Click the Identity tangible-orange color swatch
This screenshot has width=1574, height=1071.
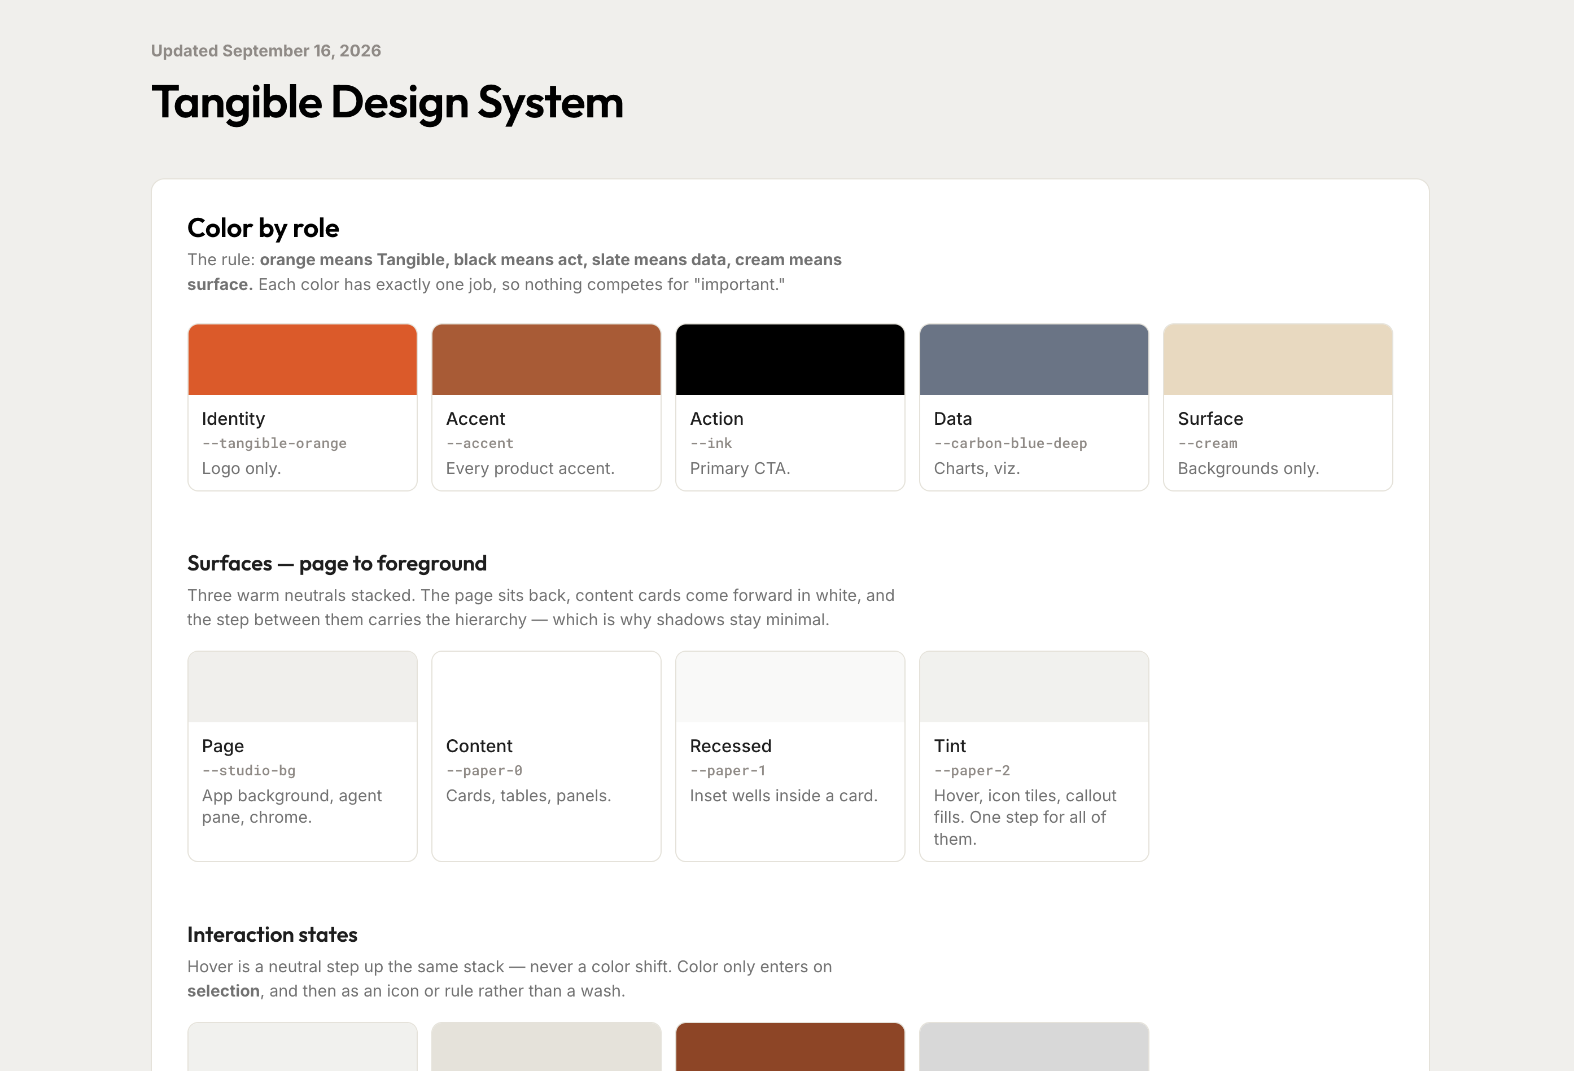[302, 359]
